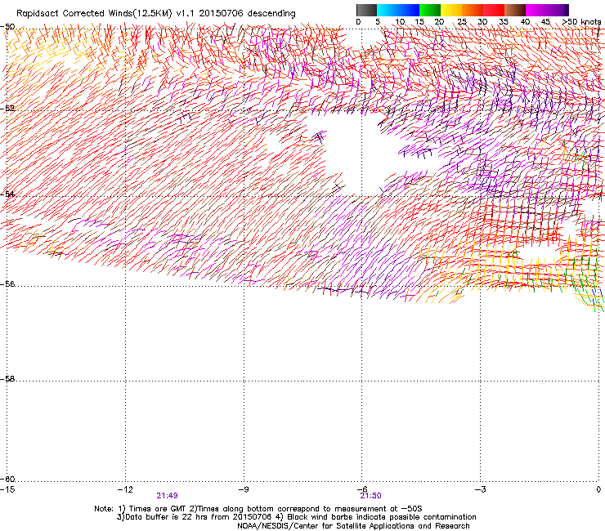Image resolution: width=605 pixels, height=531 pixels.
Task: Click the 'Times are GMT' note line
Action: tap(258, 509)
